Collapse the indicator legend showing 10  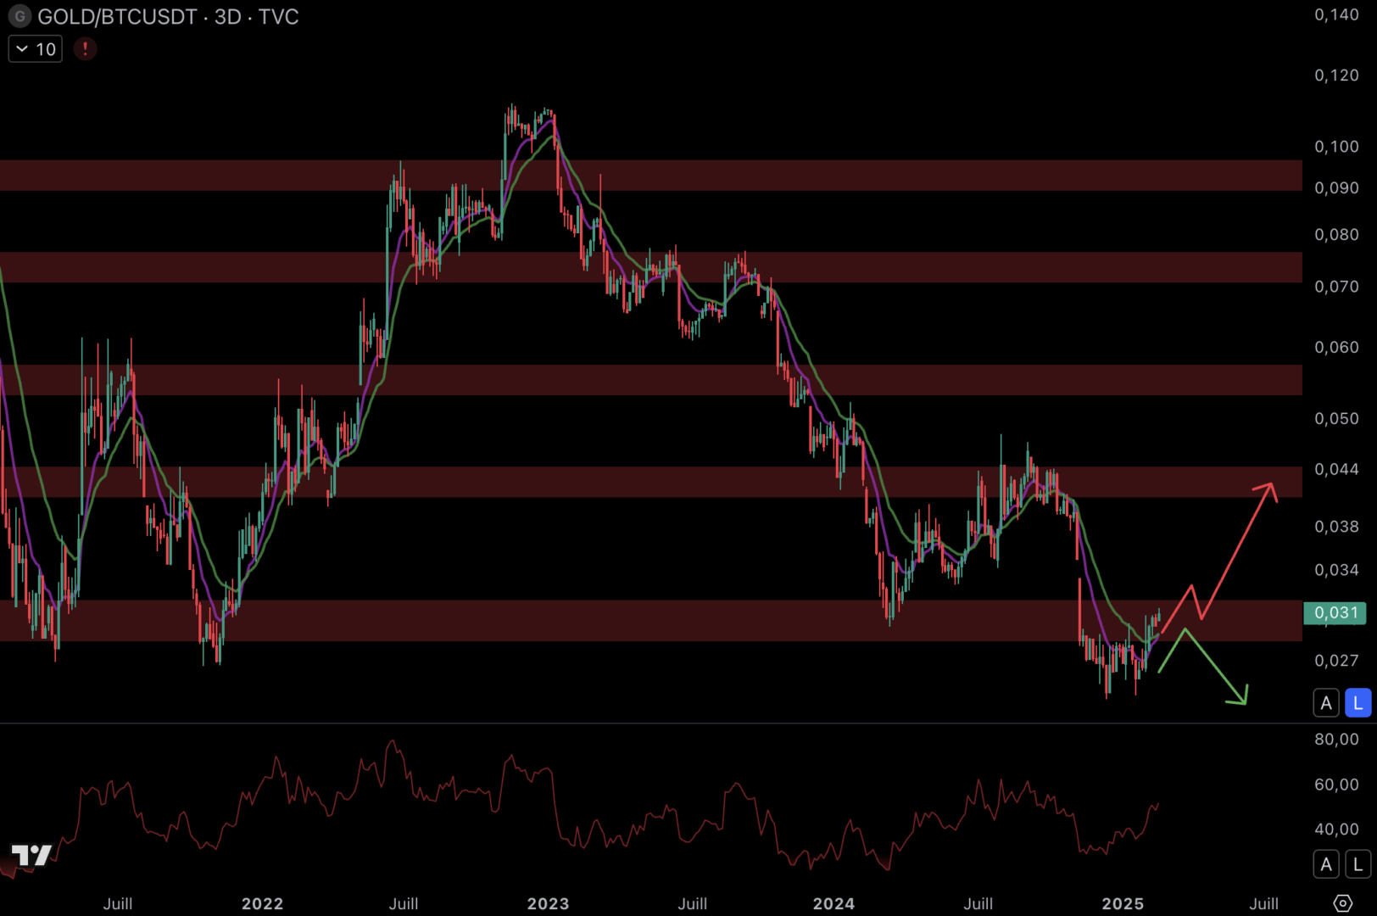(x=36, y=49)
